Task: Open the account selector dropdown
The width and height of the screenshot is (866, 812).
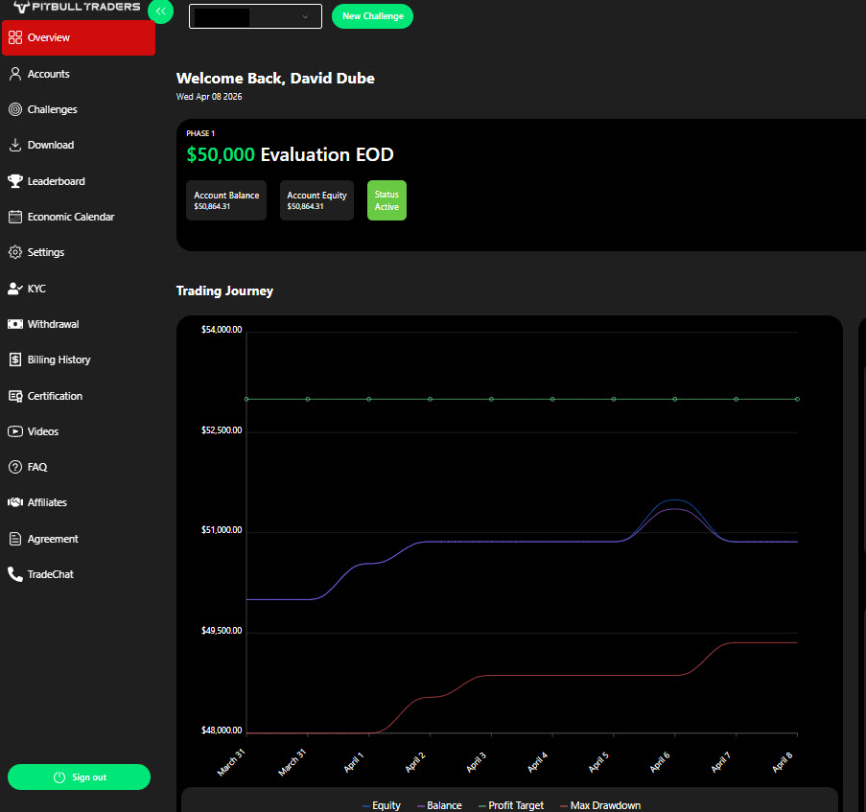Action: point(255,16)
